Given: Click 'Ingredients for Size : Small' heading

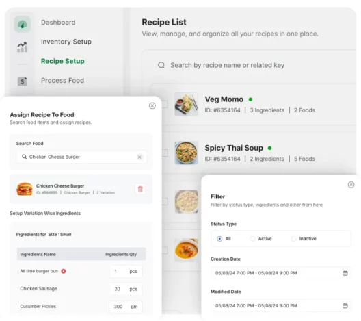Looking at the screenshot, I should (x=44, y=234).
